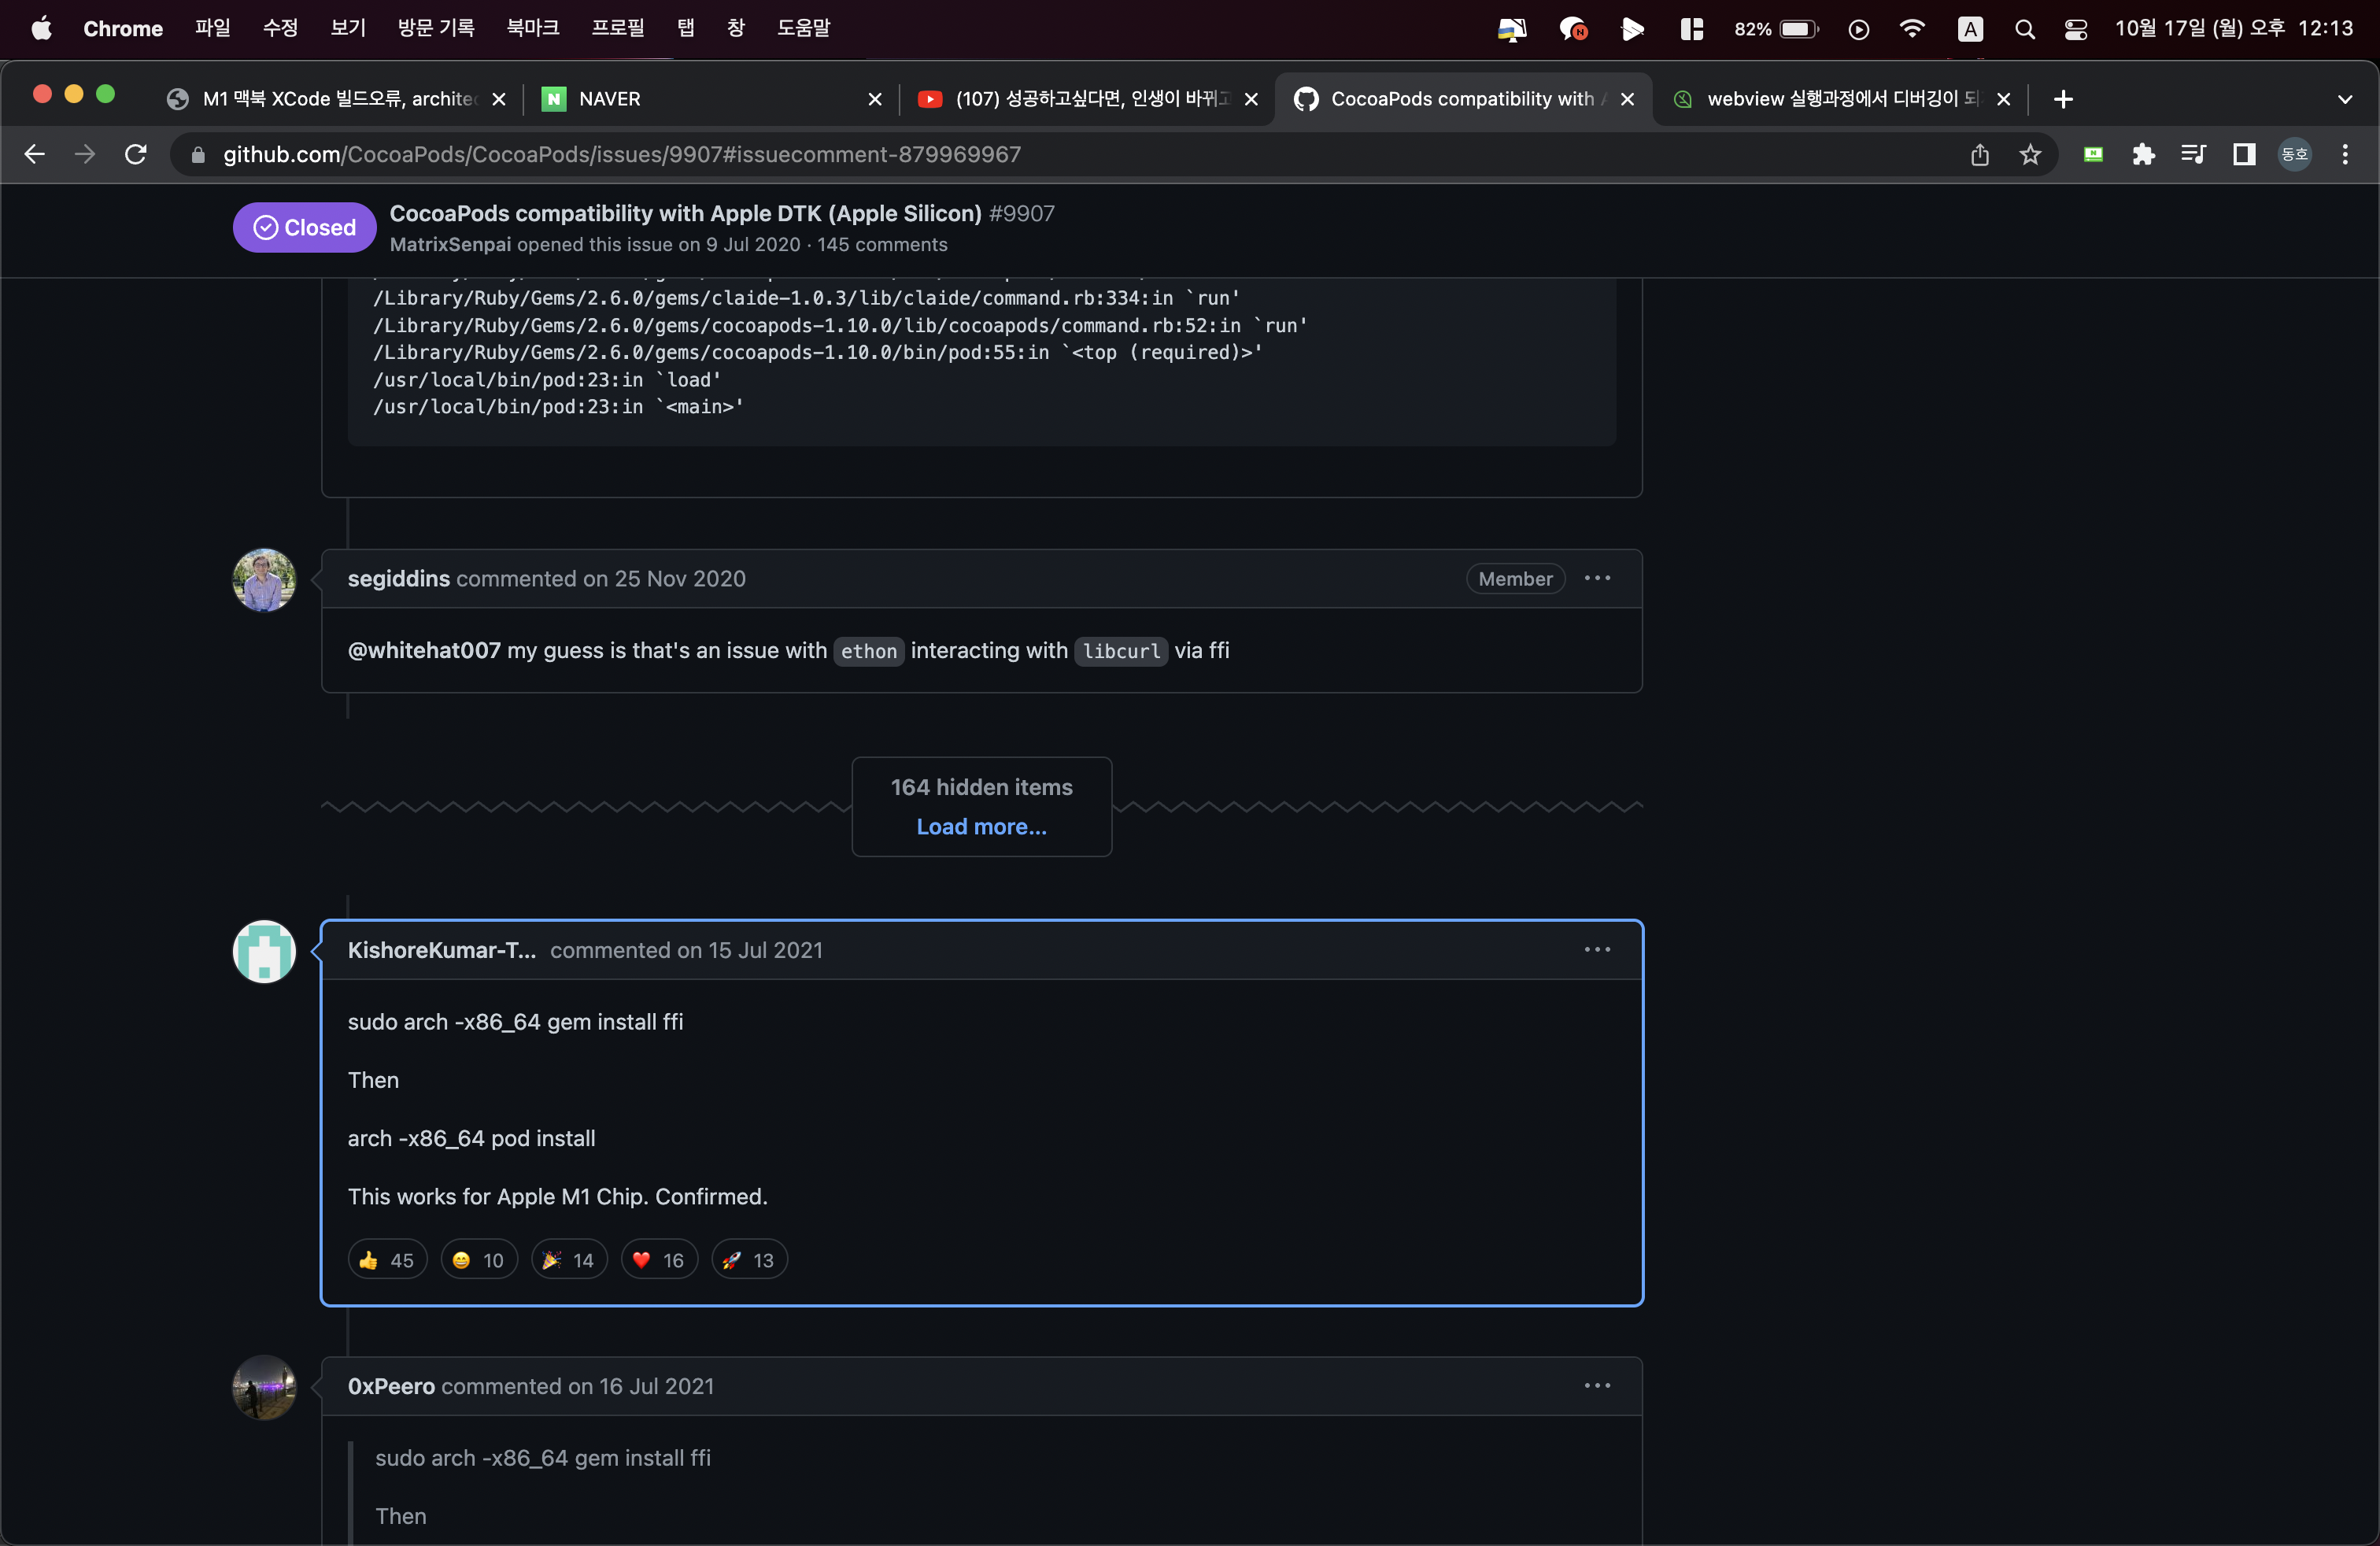Click the 'commented on 25 Nov 2020' timestamp

(601, 578)
